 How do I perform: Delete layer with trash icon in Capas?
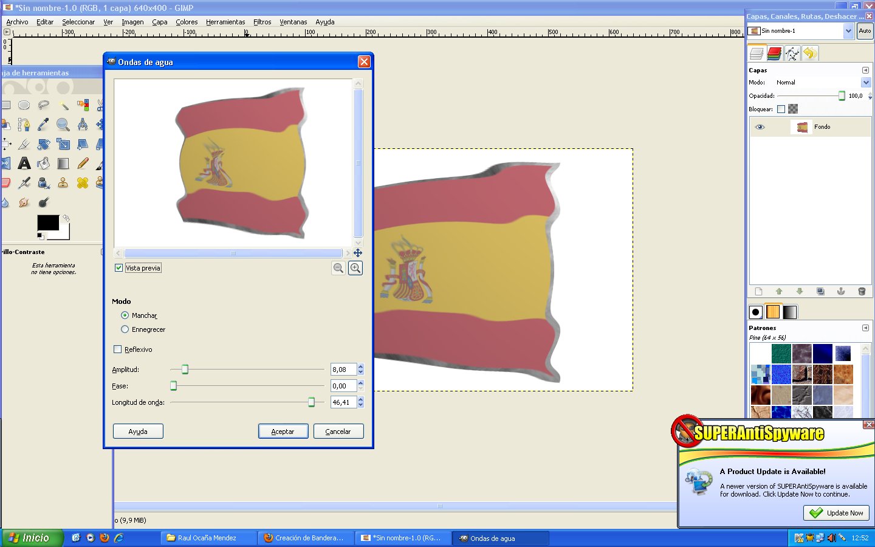(862, 292)
